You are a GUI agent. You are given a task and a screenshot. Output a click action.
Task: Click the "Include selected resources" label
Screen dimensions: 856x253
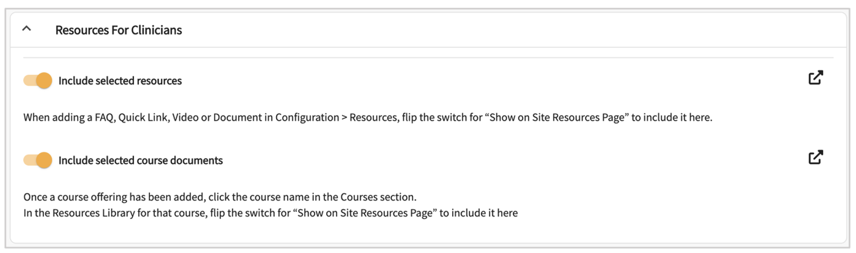pos(120,81)
